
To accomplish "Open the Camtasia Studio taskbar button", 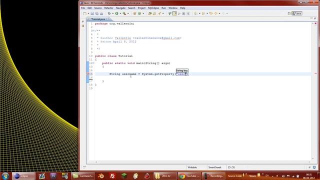I will 83,176.
